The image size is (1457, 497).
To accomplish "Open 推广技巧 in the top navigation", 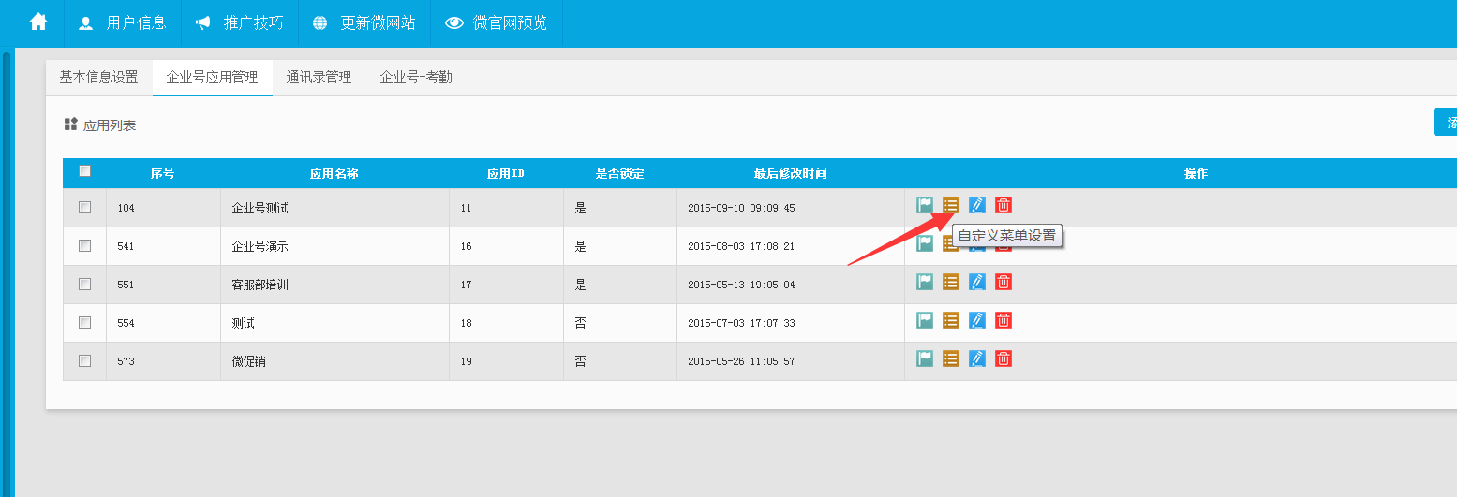I will [x=240, y=22].
